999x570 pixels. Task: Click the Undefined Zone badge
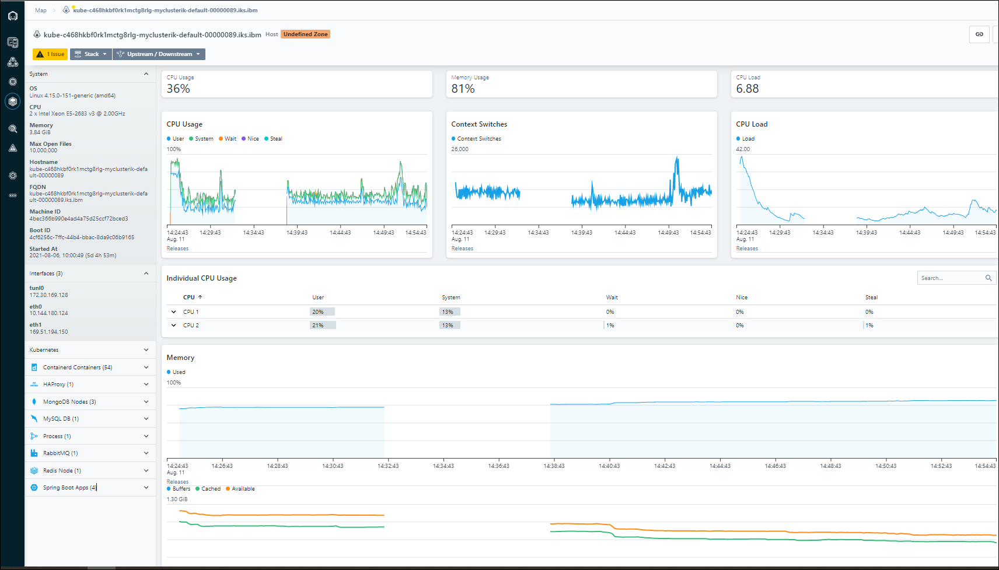[305, 34]
